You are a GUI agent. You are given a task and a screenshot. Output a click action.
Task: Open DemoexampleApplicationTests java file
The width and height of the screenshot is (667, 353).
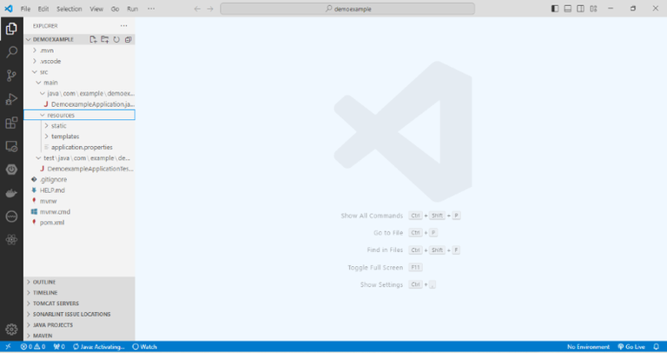coord(80,169)
